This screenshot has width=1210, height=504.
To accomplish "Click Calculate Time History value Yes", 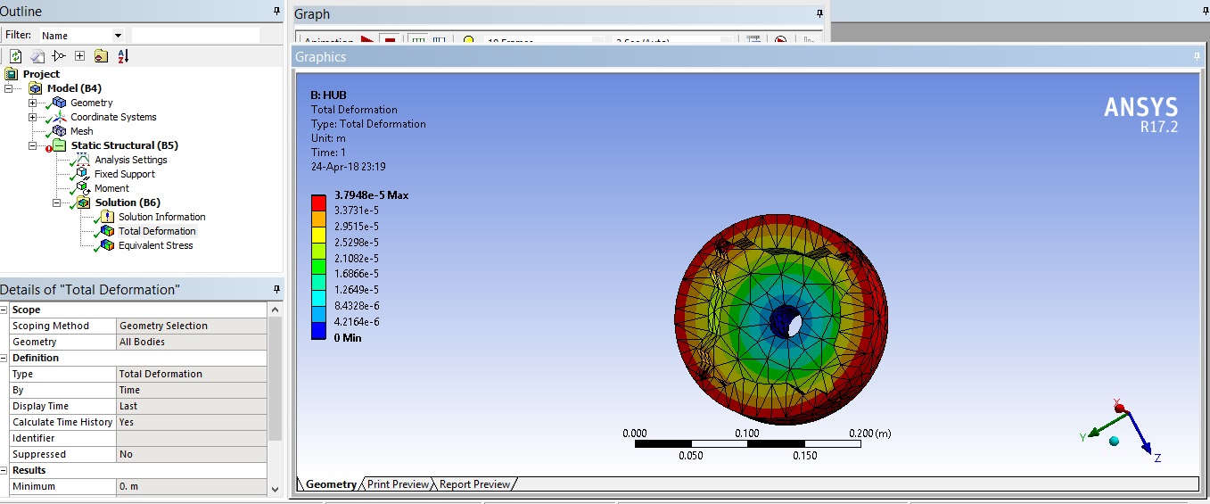I will tap(191, 422).
